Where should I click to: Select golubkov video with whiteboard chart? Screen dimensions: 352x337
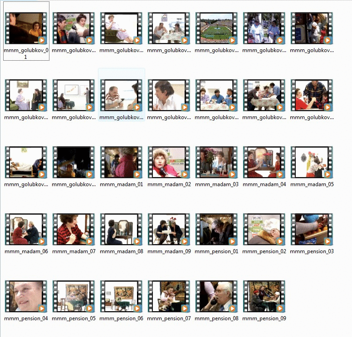(x=73, y=95)
